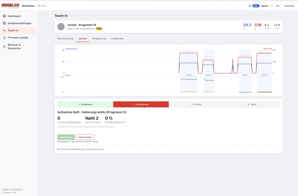Switch language with the EN button

[278, 6]
